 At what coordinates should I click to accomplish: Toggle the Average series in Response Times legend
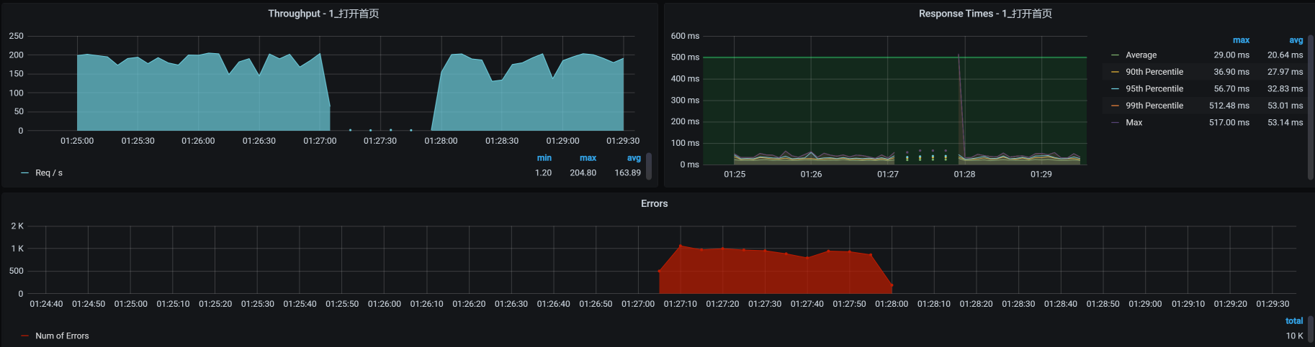point(1141,55)
